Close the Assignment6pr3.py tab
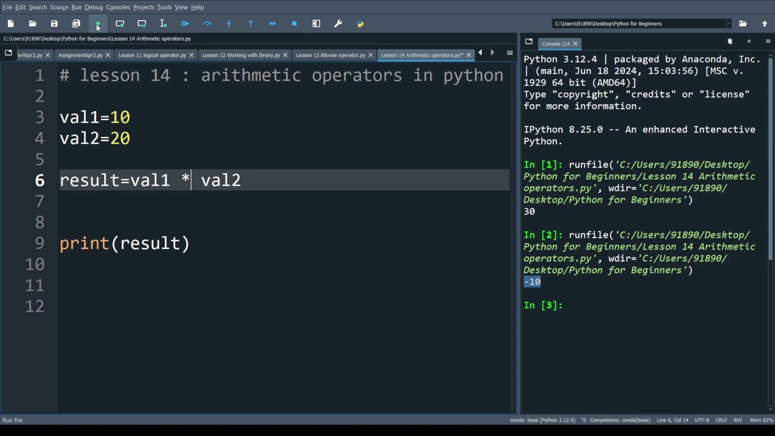 click(108, 55)
